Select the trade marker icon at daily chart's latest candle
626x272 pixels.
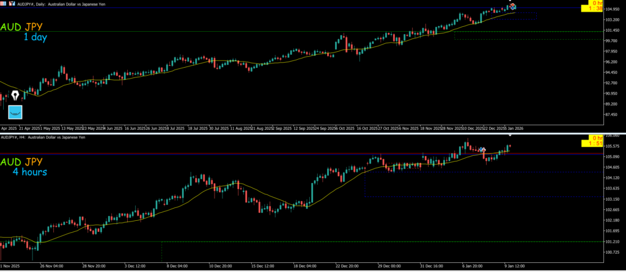512,7
